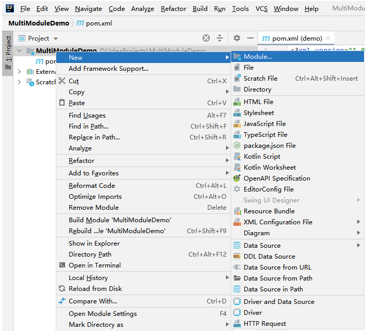This screenshot has width=365, height=331.
Task: Click the Scratch File icon
Action: click(237, 78)
